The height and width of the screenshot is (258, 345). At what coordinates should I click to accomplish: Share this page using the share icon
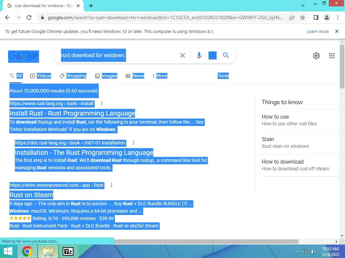[292, 17]
